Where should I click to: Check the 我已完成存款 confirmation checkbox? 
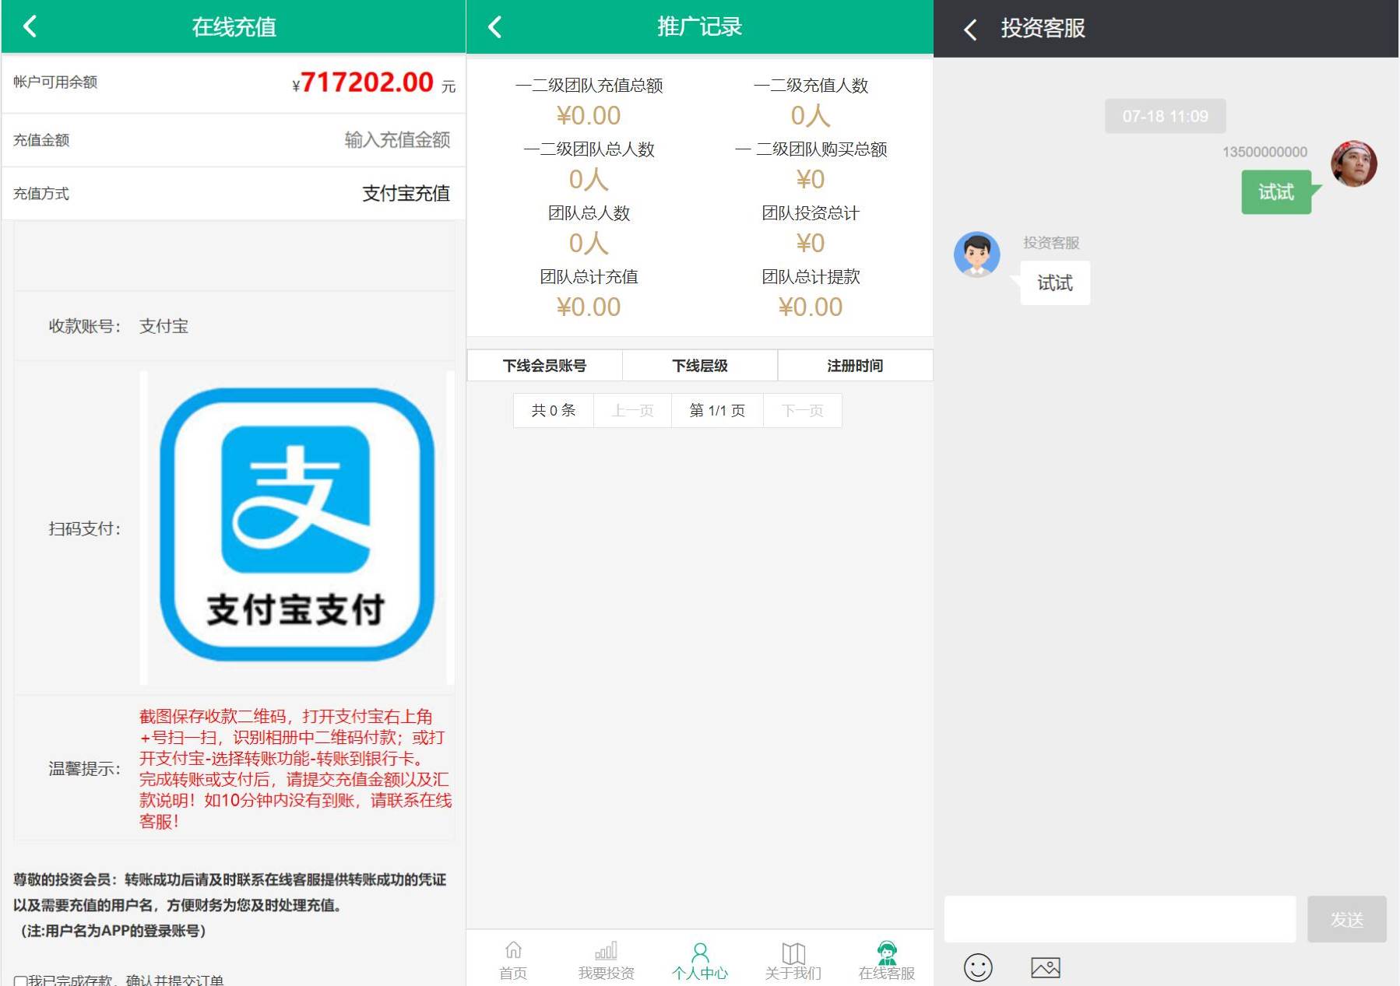(20, 981)
